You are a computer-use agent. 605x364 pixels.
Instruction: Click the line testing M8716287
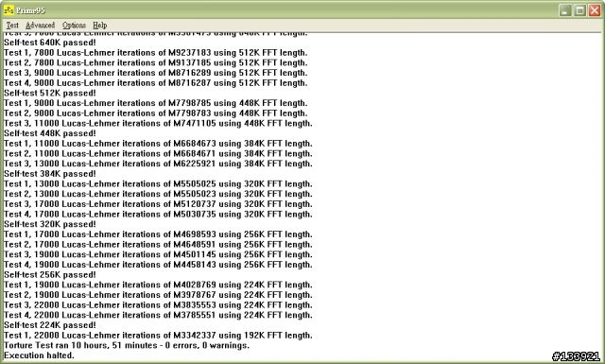tap(155, 82)
